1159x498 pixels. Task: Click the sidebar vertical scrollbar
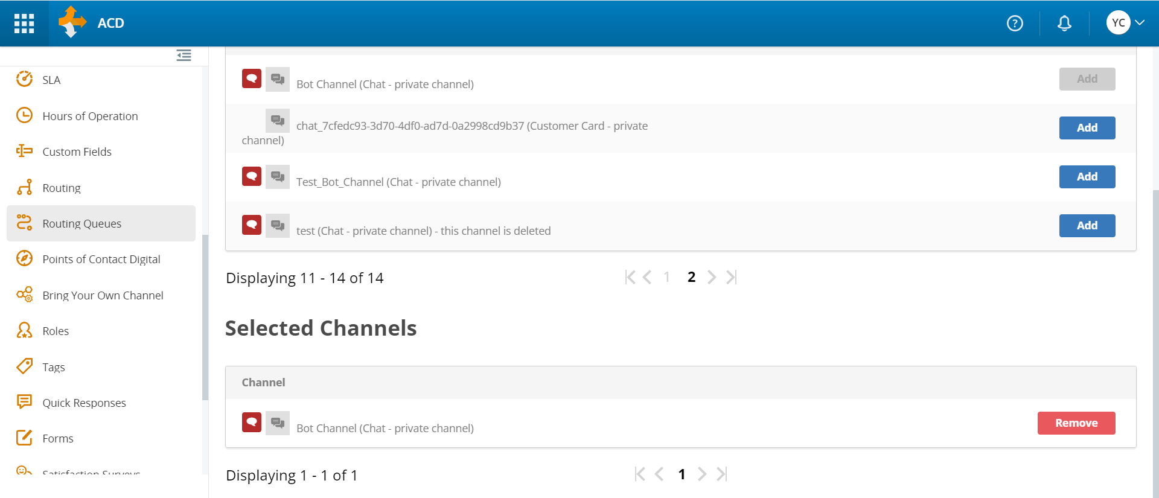(x=205, y=317)
